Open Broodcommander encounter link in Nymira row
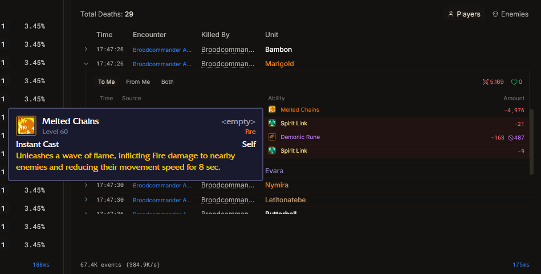Screen dimensions: 541x274 pos(162,186)
